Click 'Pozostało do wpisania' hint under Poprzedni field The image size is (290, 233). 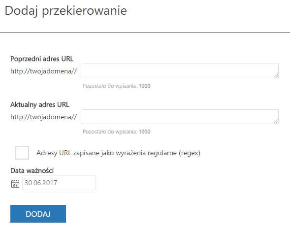pos(110,86)
